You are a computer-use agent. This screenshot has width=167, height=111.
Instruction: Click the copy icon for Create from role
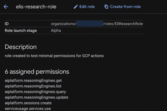[x=106, y=7]
